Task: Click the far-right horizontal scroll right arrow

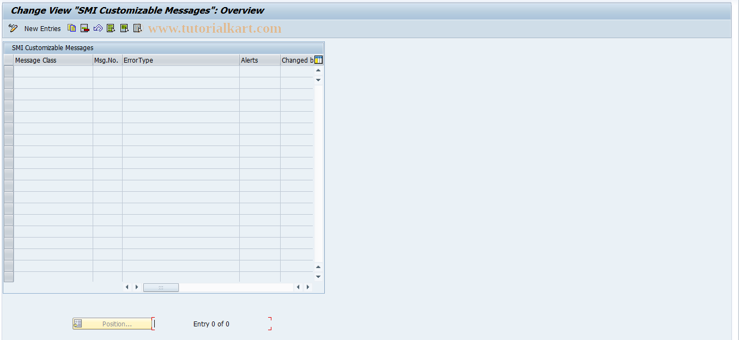Action: pyautogui.click(x=308, y=287)
